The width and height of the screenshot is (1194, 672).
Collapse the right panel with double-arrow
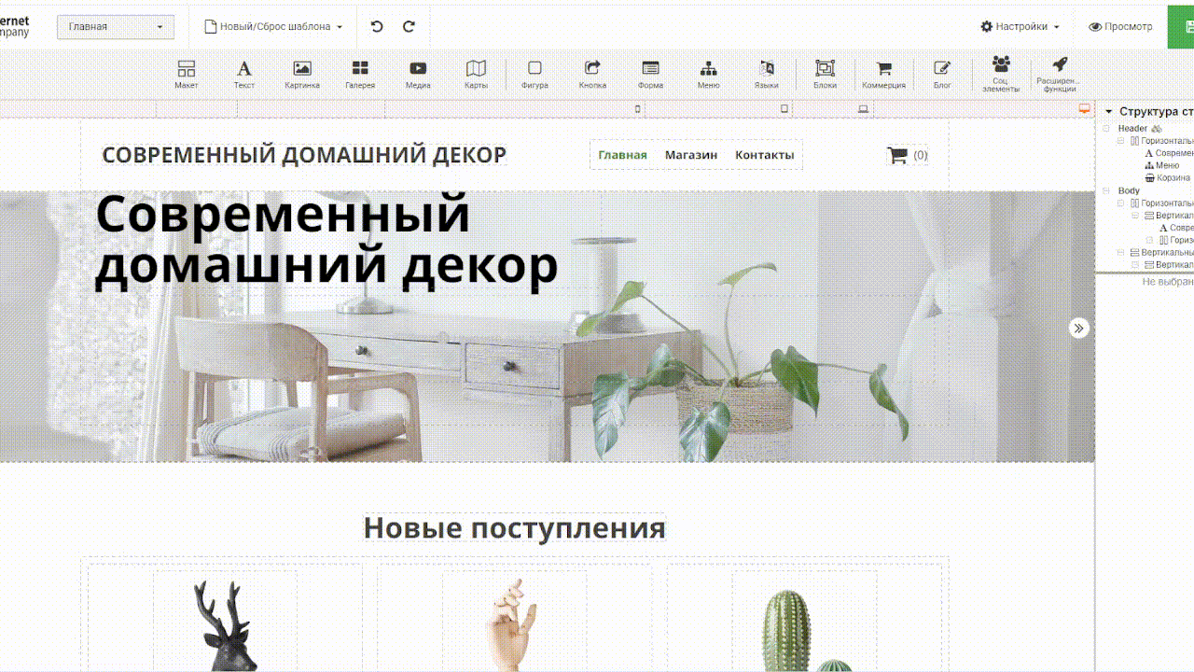tap(1079, 328)
